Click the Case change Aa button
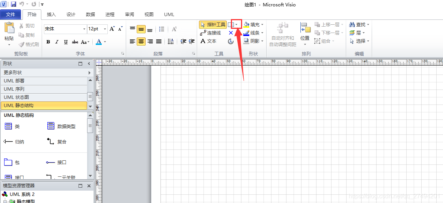443x203 pixels. point(85,42)
